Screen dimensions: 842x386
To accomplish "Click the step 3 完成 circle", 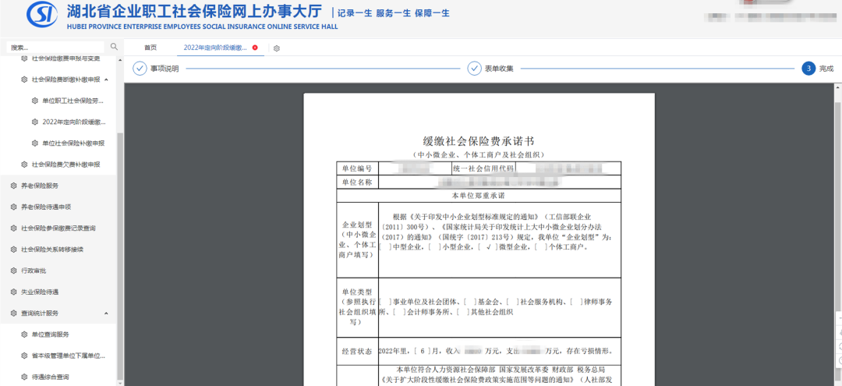I will tap(808, 69).
